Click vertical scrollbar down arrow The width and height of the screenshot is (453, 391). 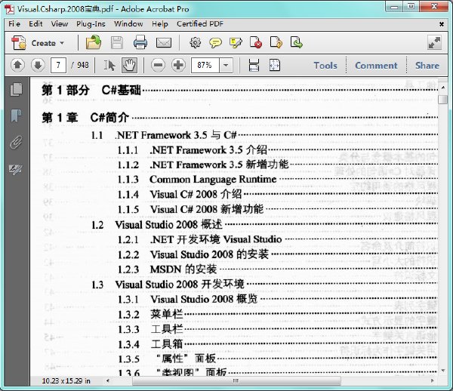pos(443,371)
